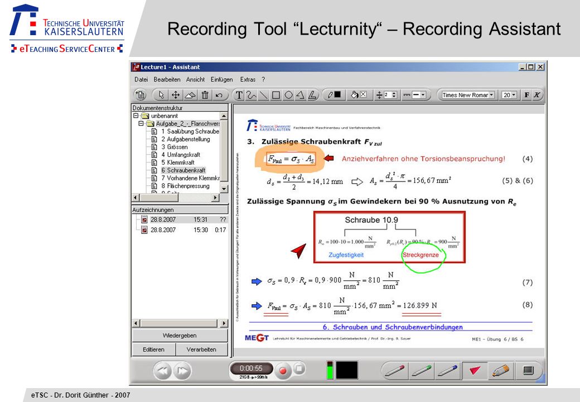The height and width of the screenshot is (402, 580).
Task: Select the triangle polygon tool
Action: pos(301,95)
